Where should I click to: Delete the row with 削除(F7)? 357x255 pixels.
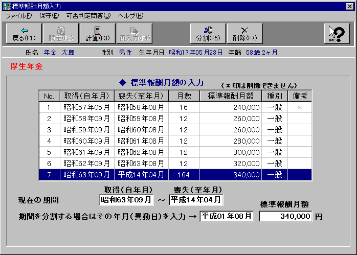pos(245,34)
